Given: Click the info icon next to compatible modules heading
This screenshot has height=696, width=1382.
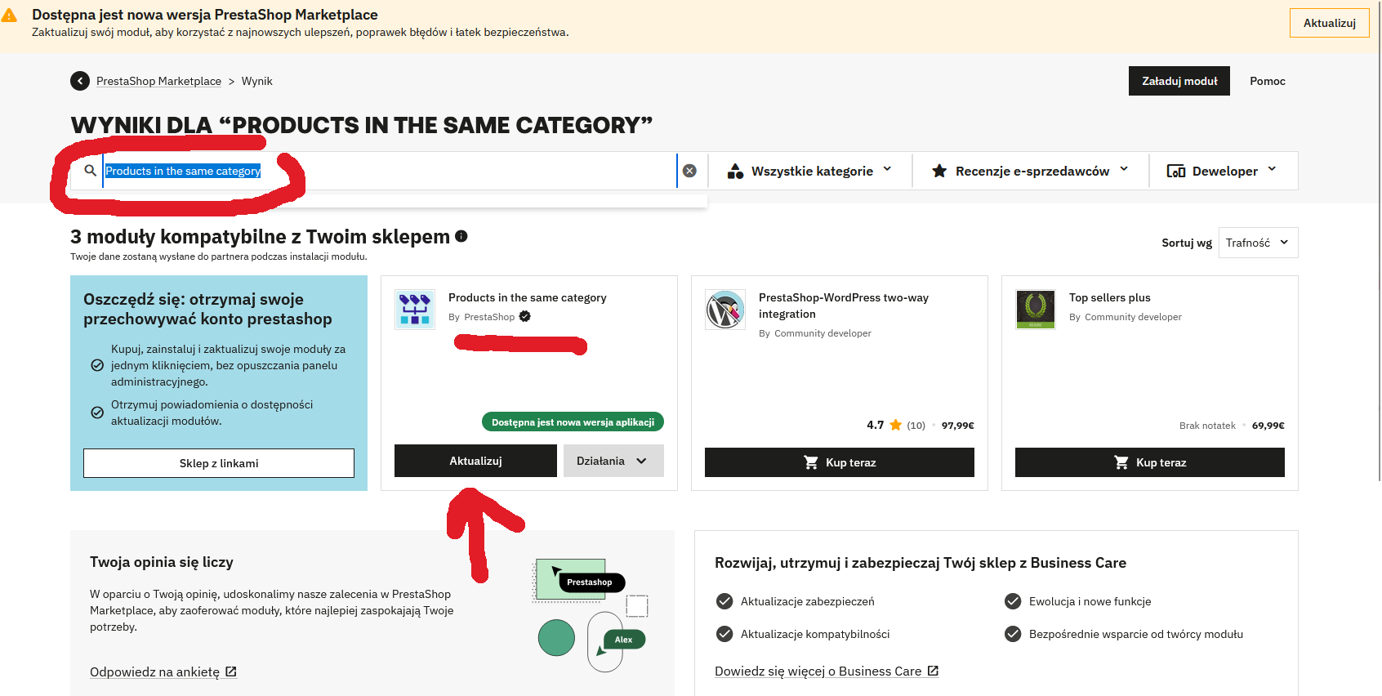Looking at the screenshot, I should (x=461, y=236).
